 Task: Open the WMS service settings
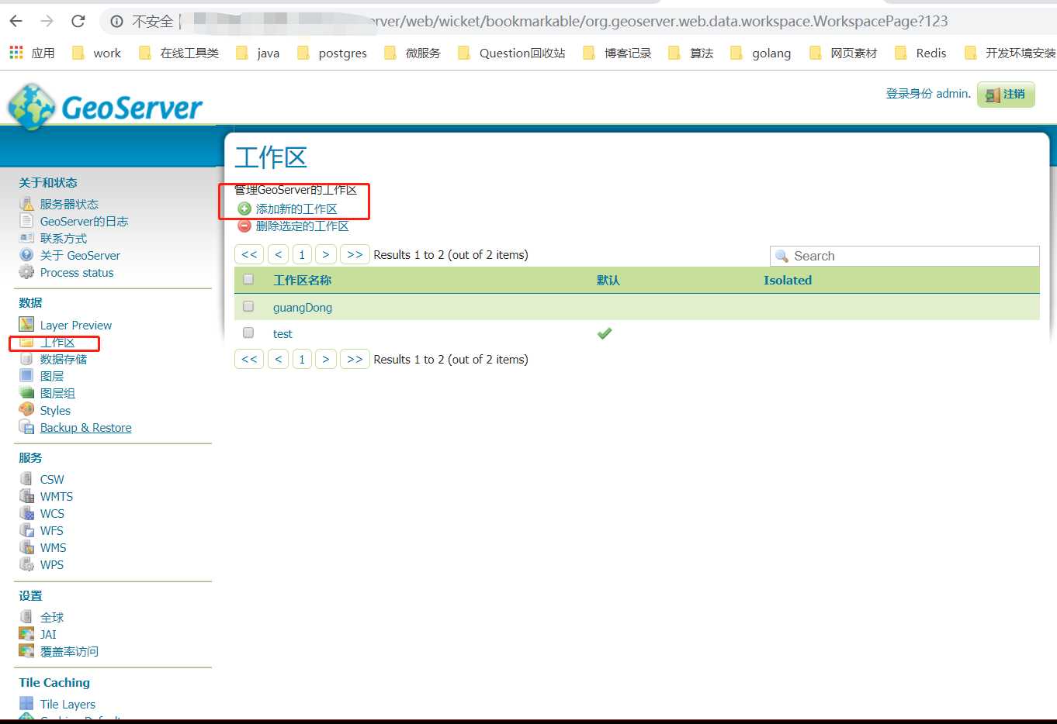click(x=54, y=547)
